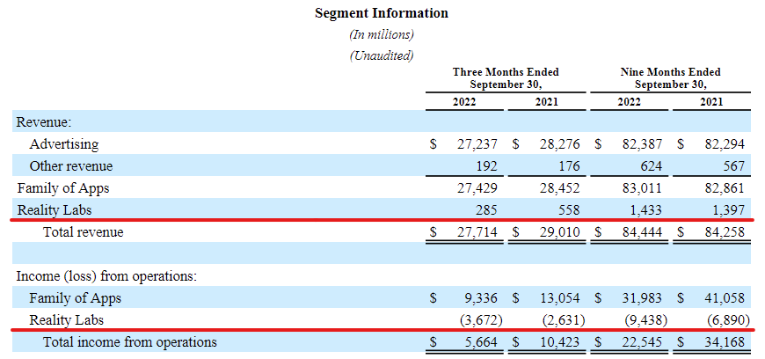Select the Other revenue value 624
The height and width of the screenshot is (359, 765).
coord(650,165)
